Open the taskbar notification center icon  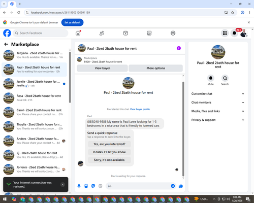248,199
